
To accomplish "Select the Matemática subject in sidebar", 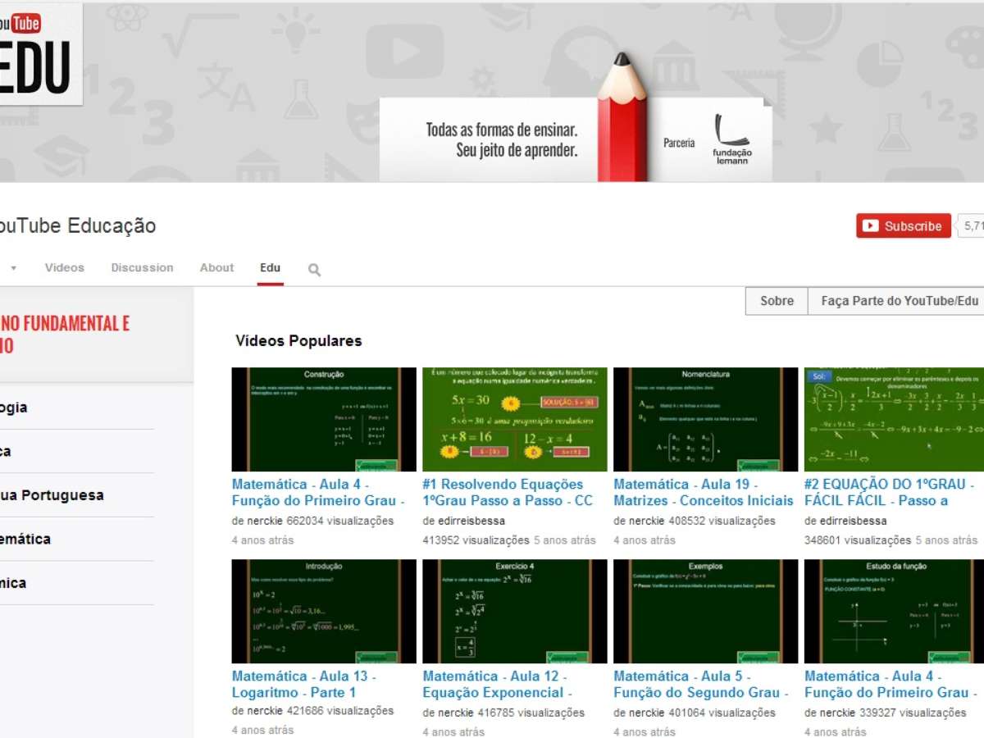I will pyautogui.click(x=25, y=540).
